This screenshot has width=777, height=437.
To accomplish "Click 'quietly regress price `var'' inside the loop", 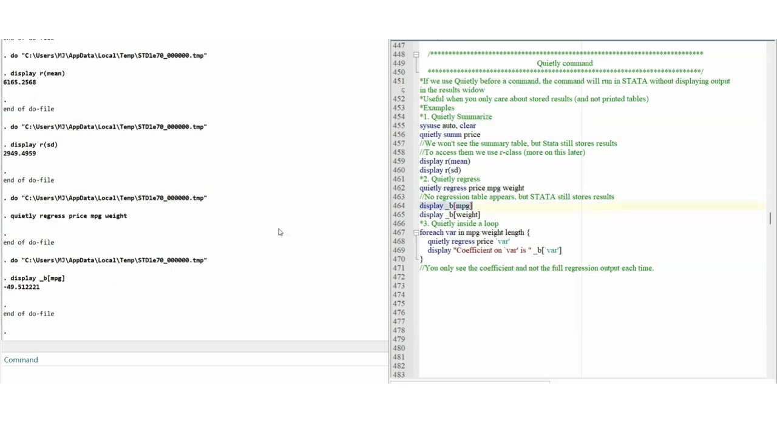I will 469,242.
